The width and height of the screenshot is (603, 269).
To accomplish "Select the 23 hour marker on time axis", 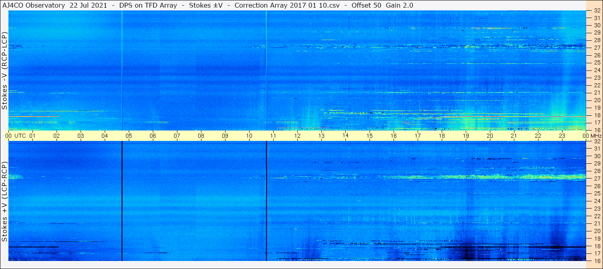I will pos(562,136).
